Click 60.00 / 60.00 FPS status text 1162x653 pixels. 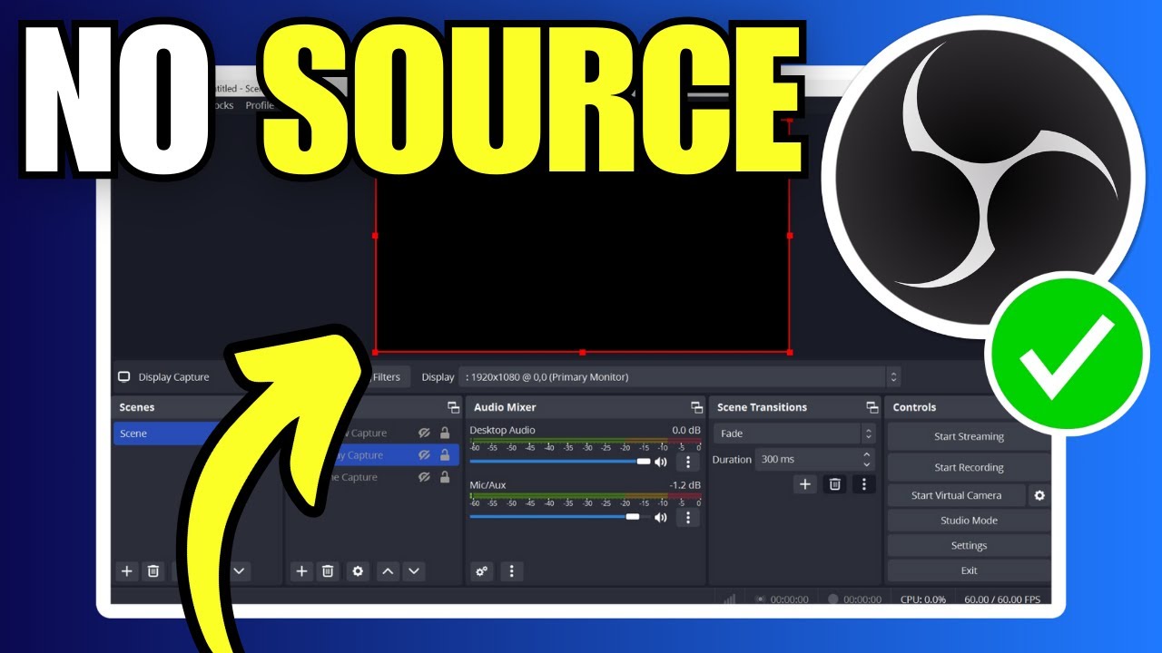click(1003, 599)
